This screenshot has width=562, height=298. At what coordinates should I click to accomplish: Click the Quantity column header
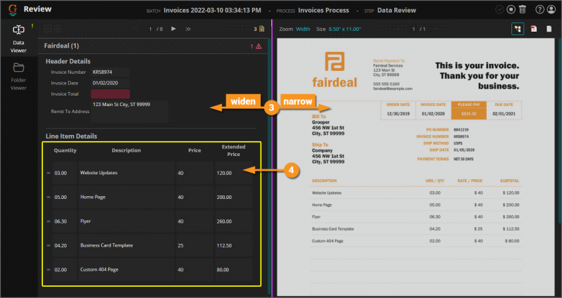65,150
